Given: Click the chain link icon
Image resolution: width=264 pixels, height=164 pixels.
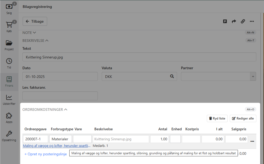Looking at the screenshot, I should 243,21.
